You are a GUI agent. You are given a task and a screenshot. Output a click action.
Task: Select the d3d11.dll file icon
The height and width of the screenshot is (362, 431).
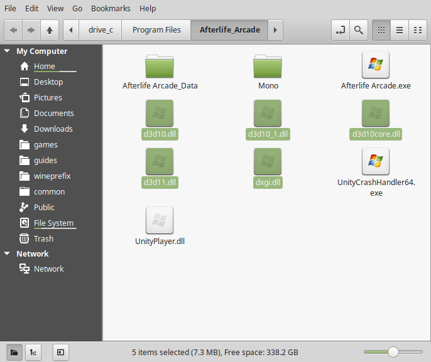pos(160,161)
